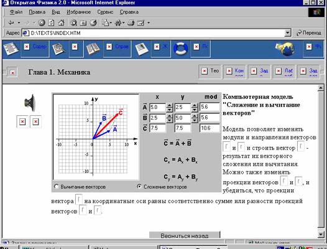
Task: Click the Переход go button
Action: pos(309,33)
